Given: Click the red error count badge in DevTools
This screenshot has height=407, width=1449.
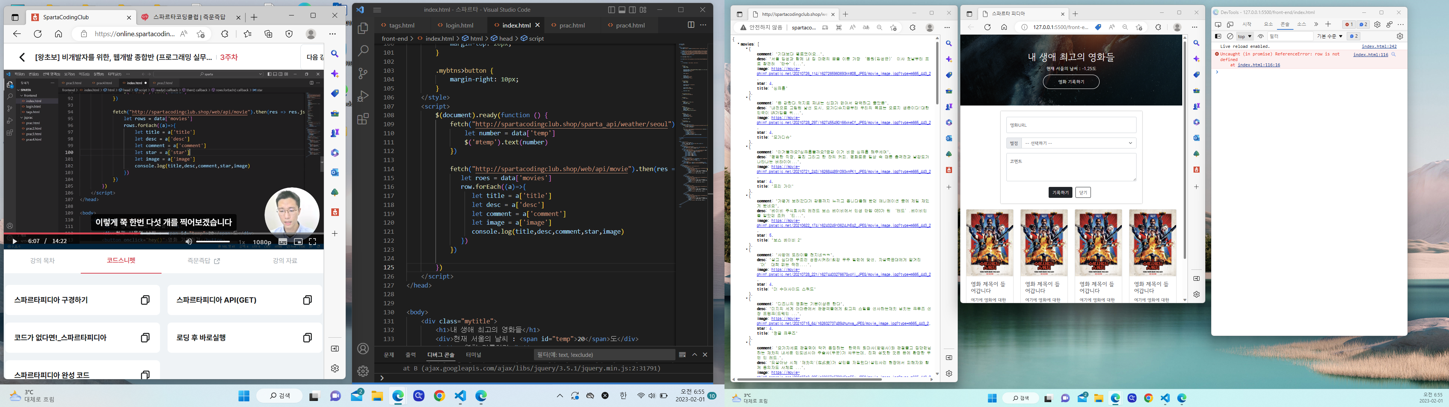Looking at the screenshot, I should 1348,25.
